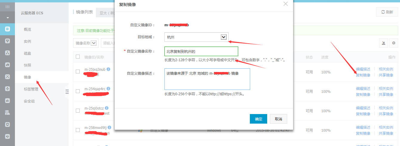The image size is (400, 146).
Task: Open 镜像 in the ECS sidebar
Action: tap(27, 77)
